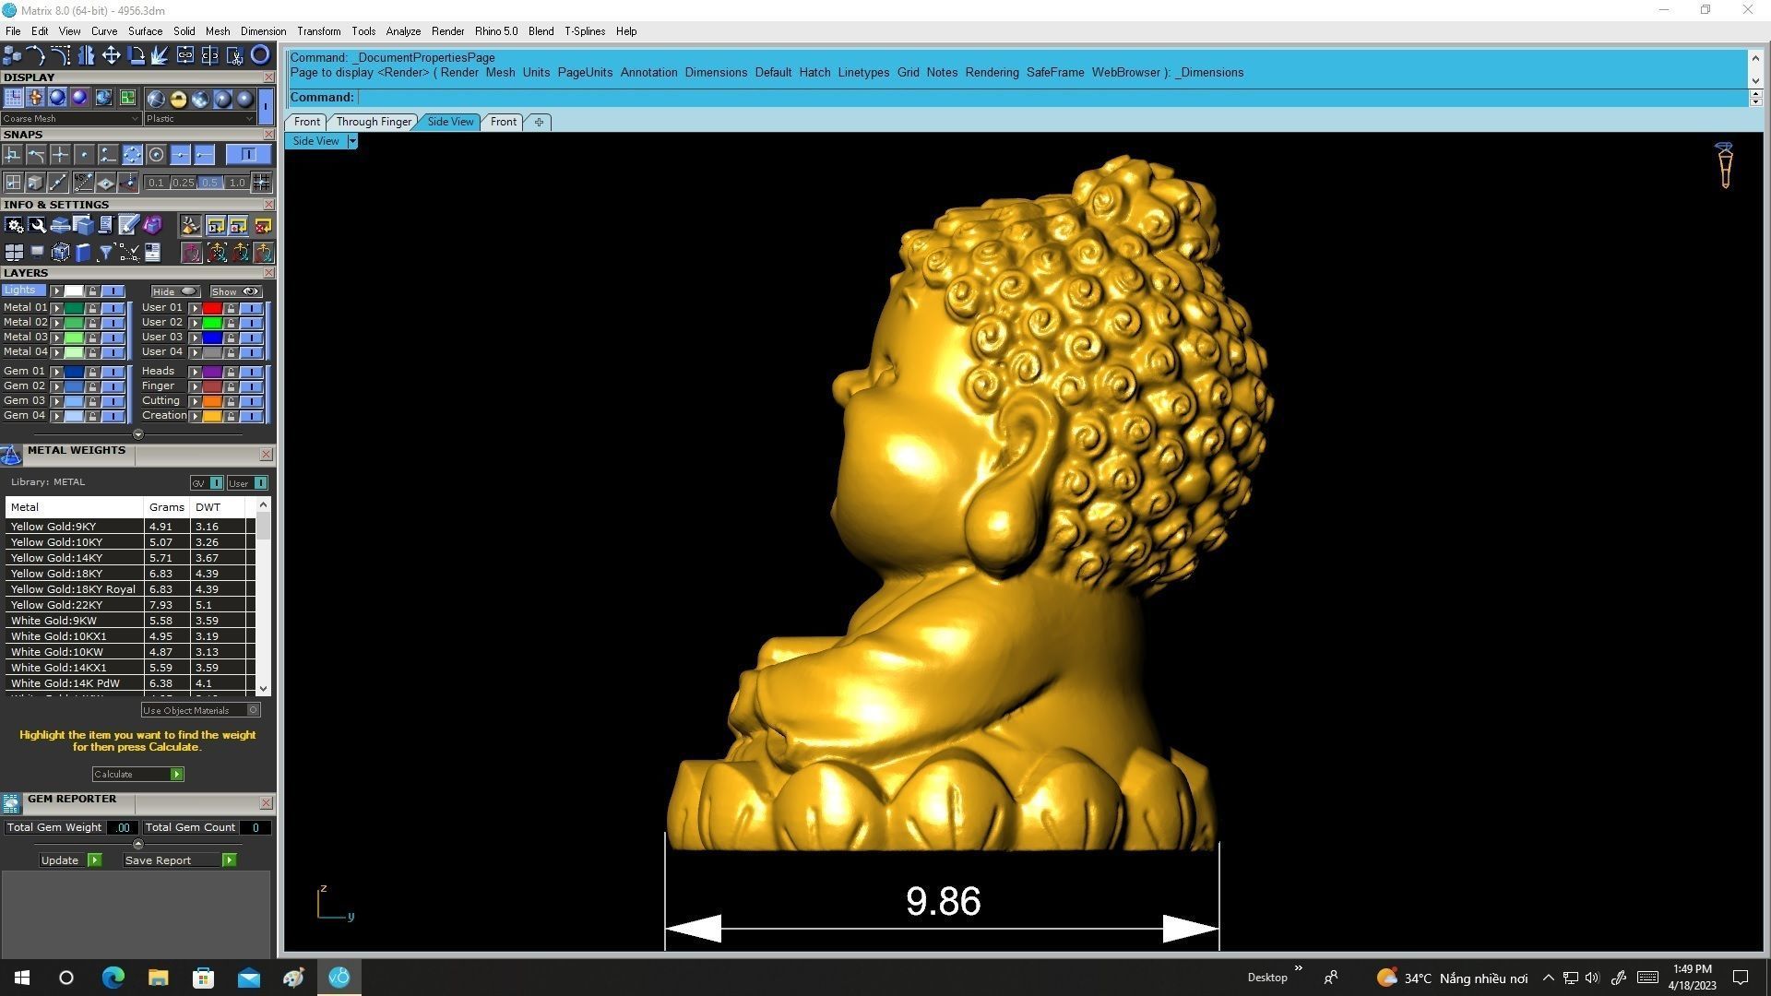Click the Join chain-link icon
This screenshot has width=1771, height=996.
185,55
